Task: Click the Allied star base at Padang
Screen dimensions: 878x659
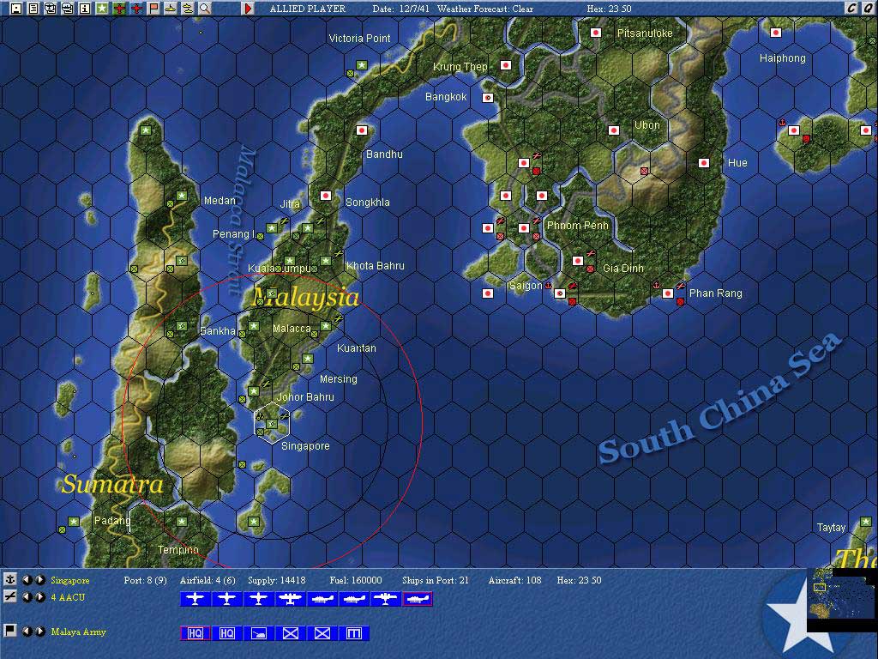Action: [x=74, y=522]
